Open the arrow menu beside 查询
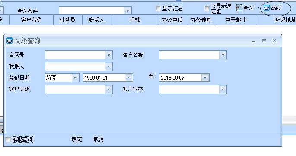Screen dimensions: 296x156 point(258,8)
